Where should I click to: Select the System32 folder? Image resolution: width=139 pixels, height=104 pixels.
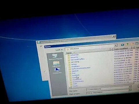point(76,80)
